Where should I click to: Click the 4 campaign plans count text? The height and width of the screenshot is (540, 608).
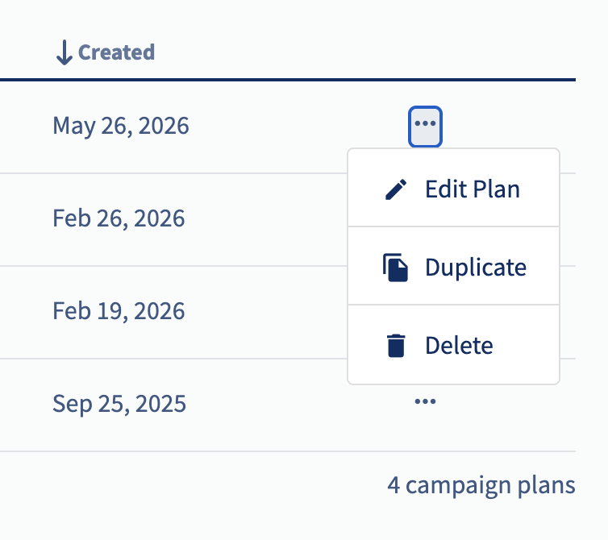[481, 485]
